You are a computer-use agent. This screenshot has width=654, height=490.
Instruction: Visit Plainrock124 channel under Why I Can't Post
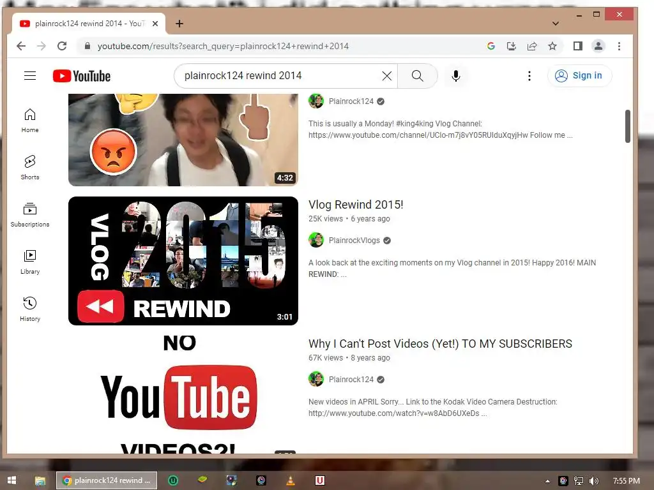pyautogui.click(x=351, y=380)
